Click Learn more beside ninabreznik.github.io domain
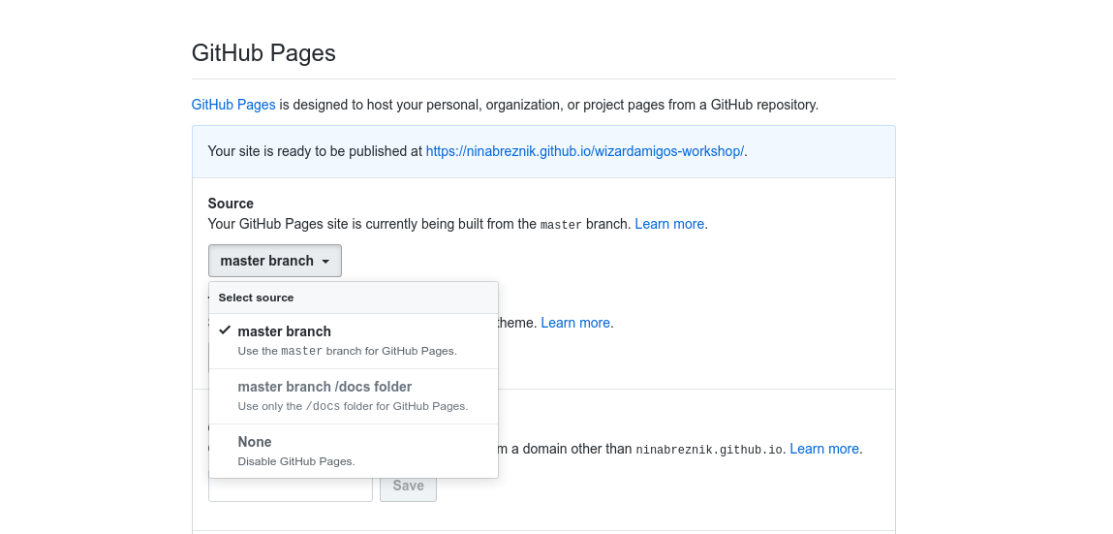This screenshot has height=534, width=1113. [824, 449]
